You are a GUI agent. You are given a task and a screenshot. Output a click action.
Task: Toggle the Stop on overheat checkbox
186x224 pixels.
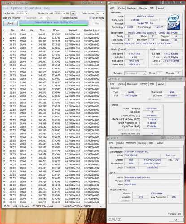click(26, 18)
